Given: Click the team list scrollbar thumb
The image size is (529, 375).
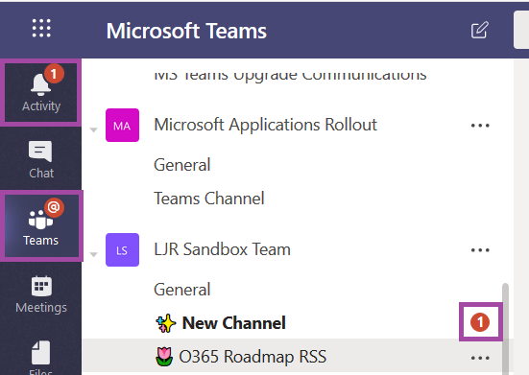Looking at the screenshot, I should tap(505, 329).
